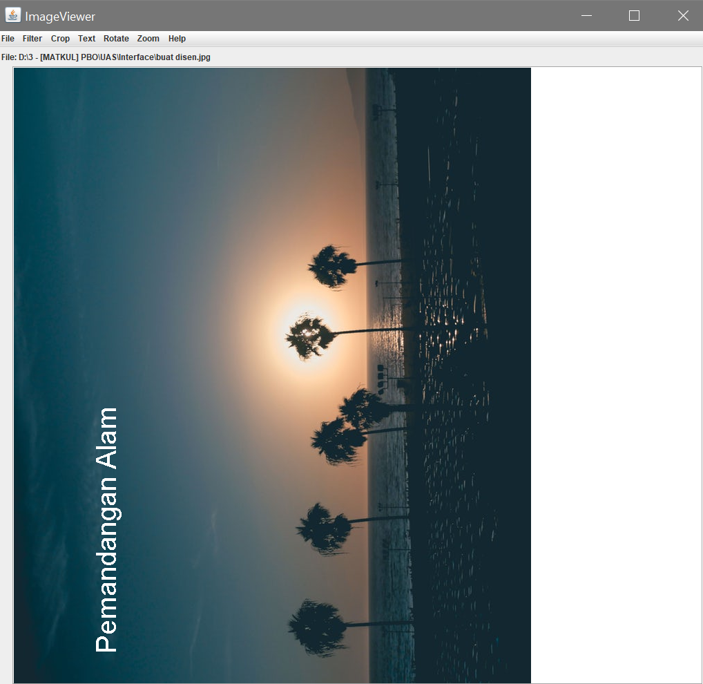The image size is (703, 684).
Task: Open the Rotate menu
Action: pyautogui.click(x=116, y=39)
